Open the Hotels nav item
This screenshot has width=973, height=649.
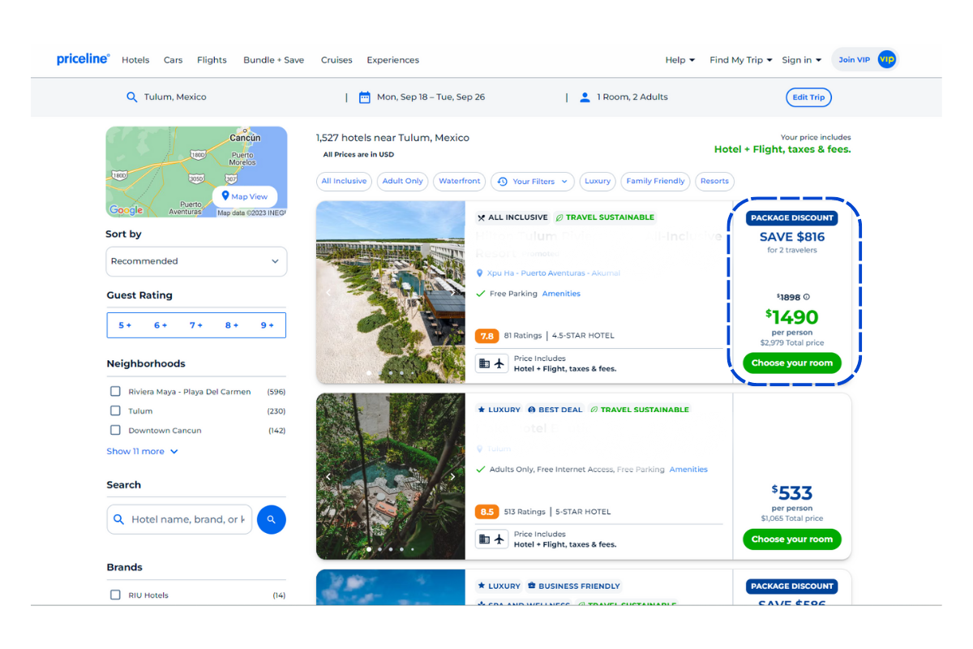[x=135, y=60]
